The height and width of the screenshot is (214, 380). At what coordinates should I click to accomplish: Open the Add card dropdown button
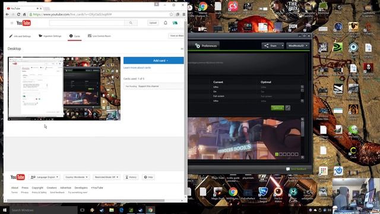(154, 61)
